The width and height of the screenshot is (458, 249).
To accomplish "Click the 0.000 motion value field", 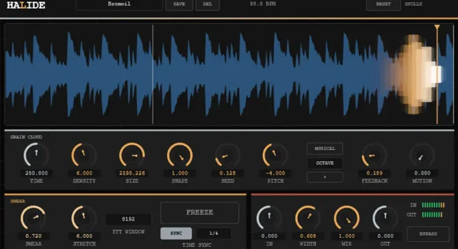I will point(422,173).
